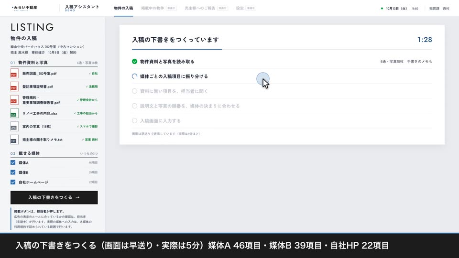
Task: Click スマホで撮影 status label
Action: click(87, 126)
